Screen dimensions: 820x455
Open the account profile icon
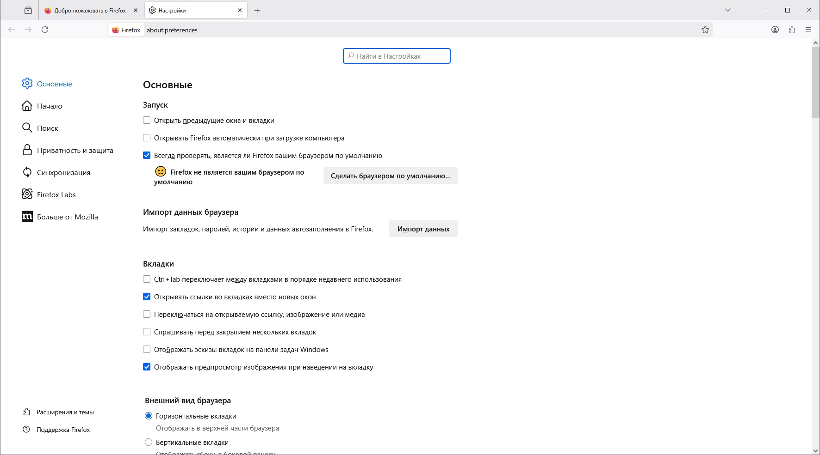[775, 30]
